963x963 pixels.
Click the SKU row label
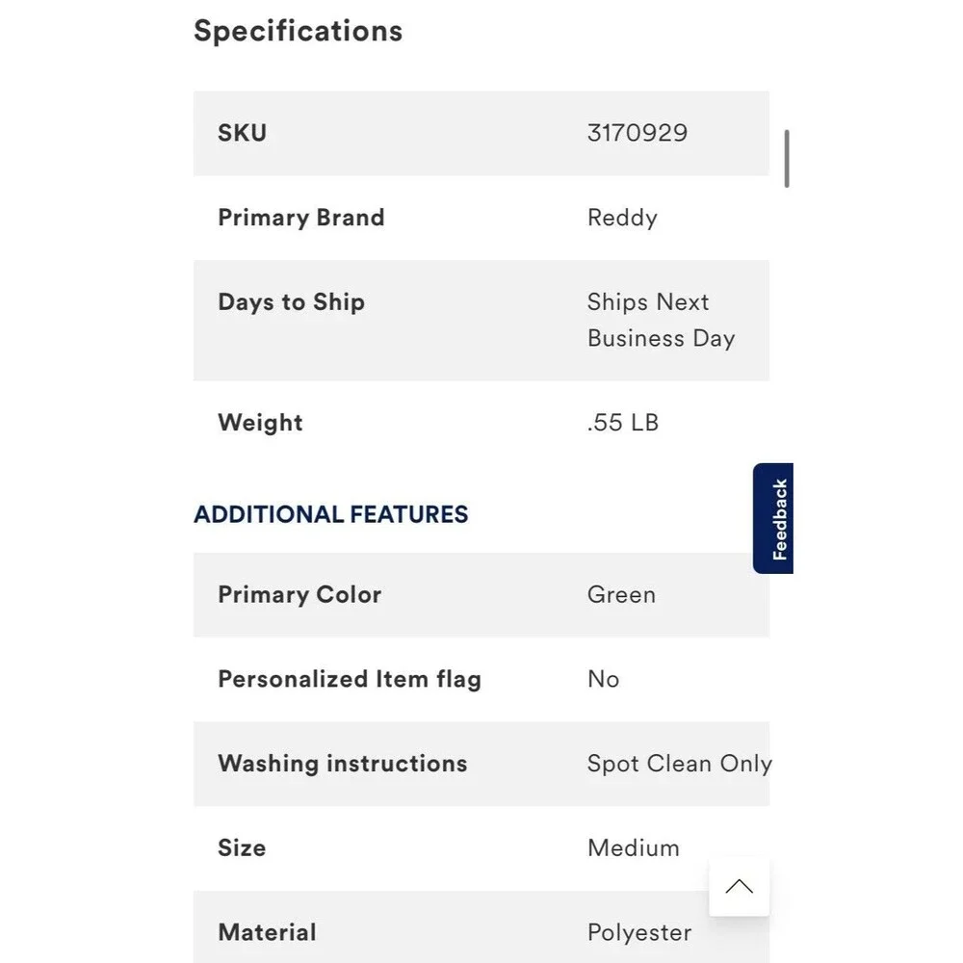[242, 133]
